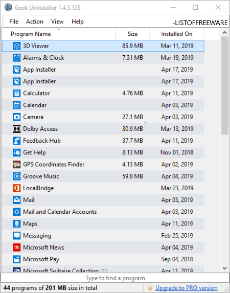Click Upgrade to PRO version link

coord(186,288)
